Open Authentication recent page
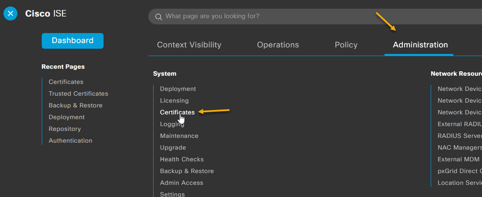 tap(70, 140)
